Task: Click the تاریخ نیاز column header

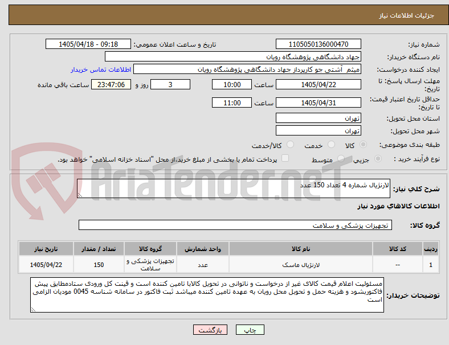Action: 46,249
